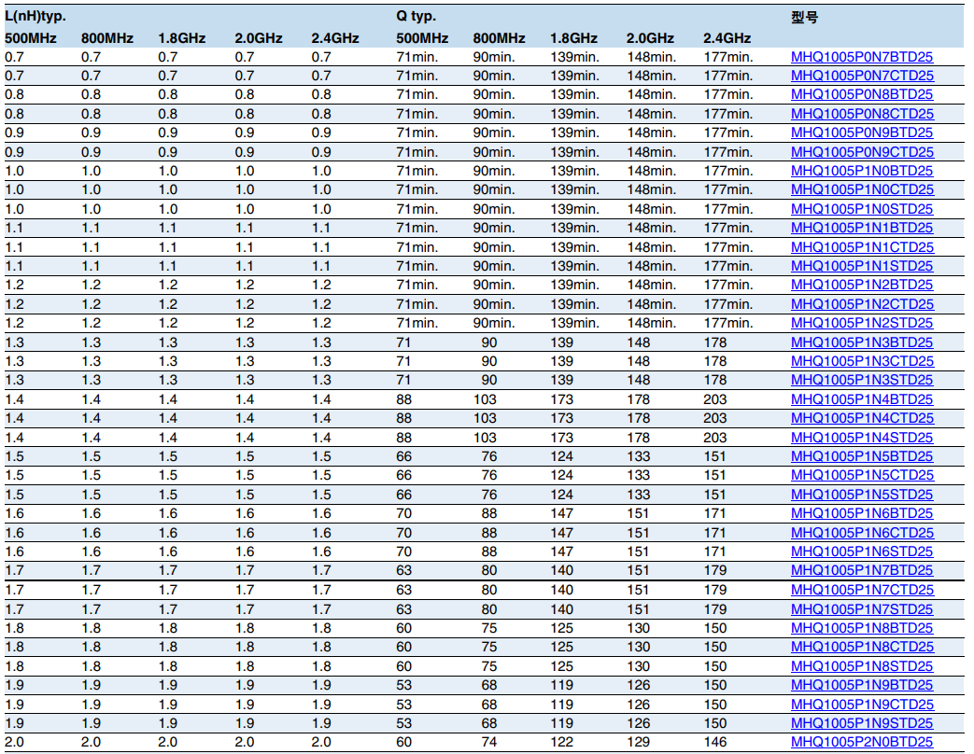The image size is (974, 754).
Task: Follow the MHQ1005P1N1CTD25 model link
Action: pos(862,247)
